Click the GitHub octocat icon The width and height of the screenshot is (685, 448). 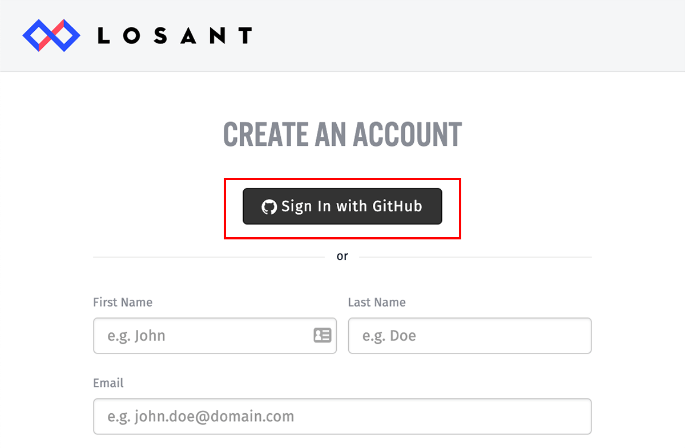point(268,206)
